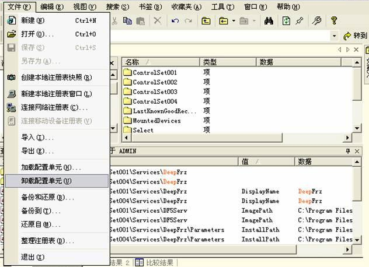Click the Undo arrow icon

(x=175, y=21)
